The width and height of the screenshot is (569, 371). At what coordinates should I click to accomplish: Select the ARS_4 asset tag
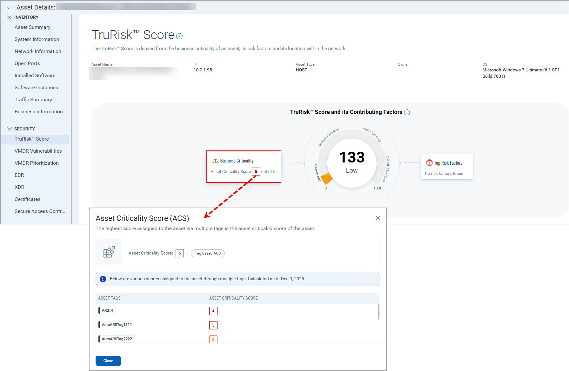tap(107, 310)
